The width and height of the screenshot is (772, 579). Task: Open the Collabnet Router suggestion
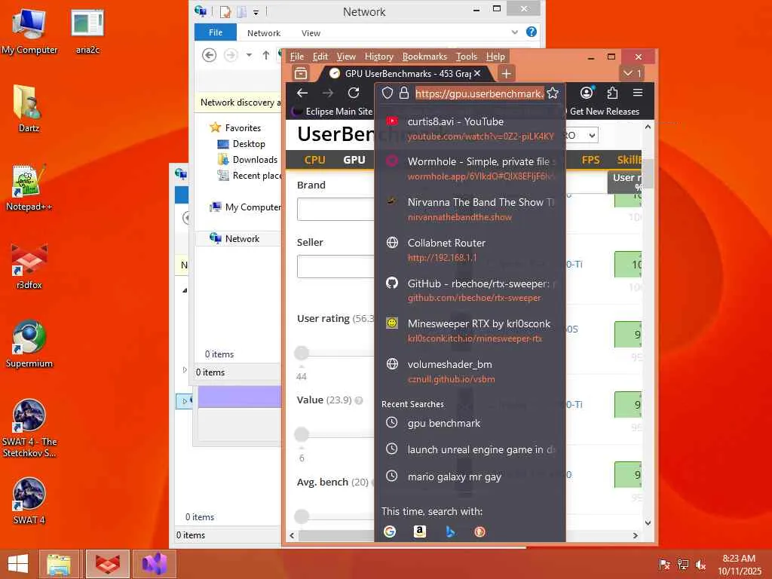point(470,250)
